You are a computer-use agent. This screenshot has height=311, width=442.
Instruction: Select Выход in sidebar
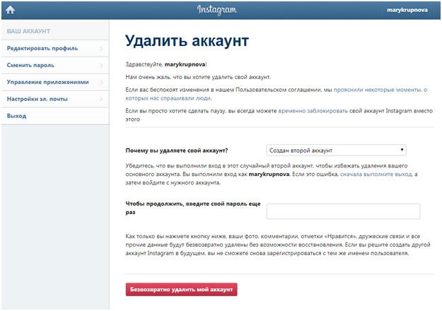pyautogui.click(x=55, y=116)
